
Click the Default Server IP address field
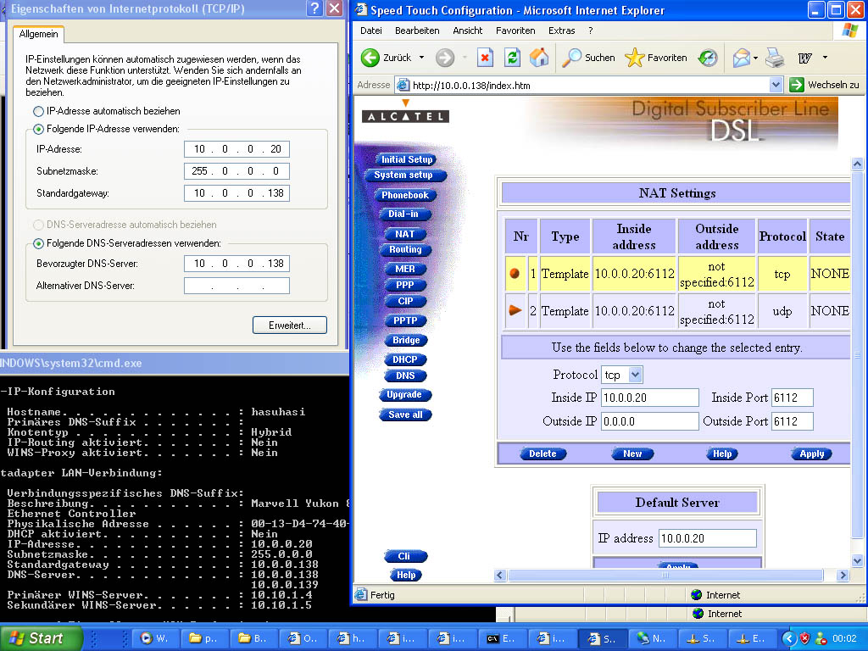(x=708, y=538)
